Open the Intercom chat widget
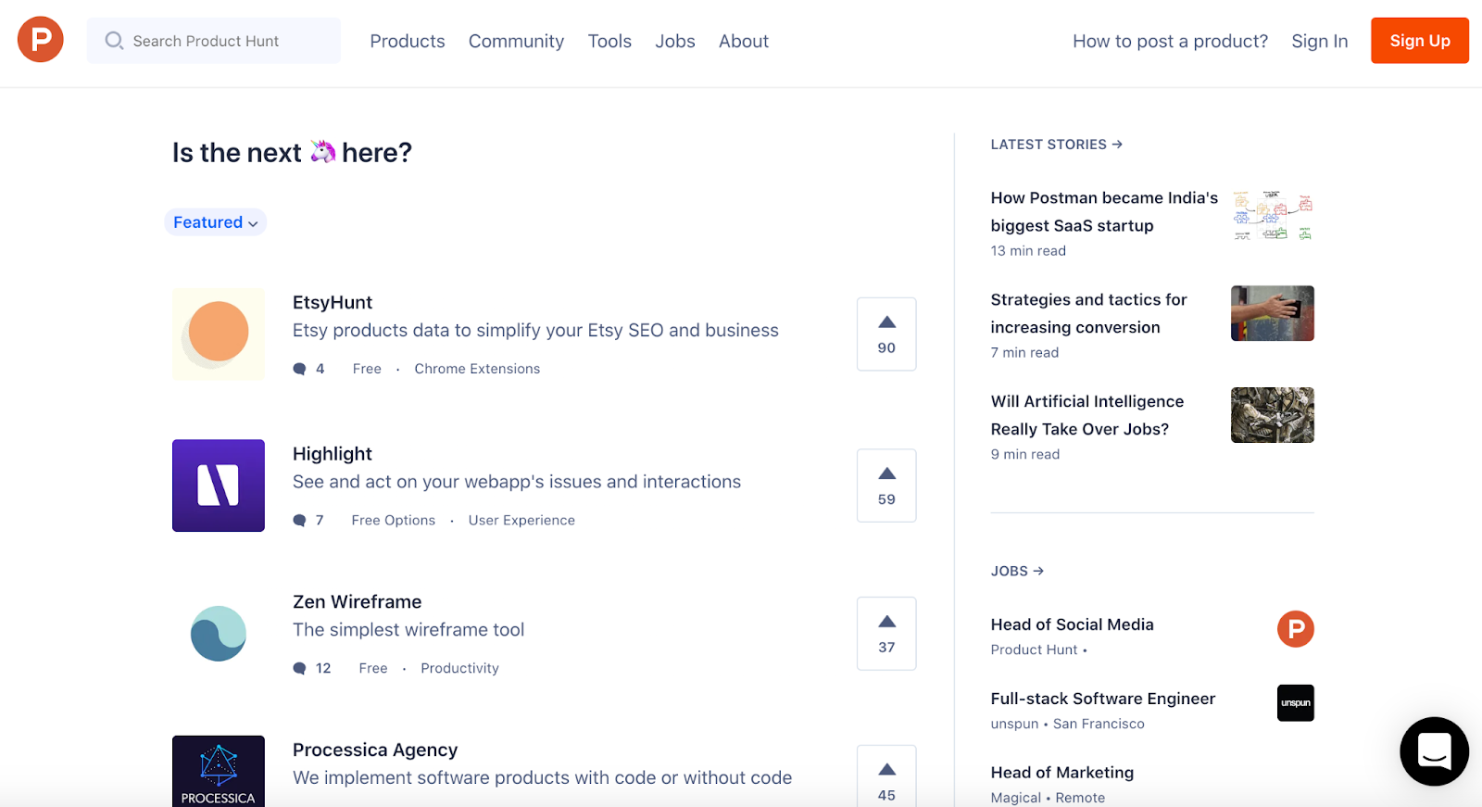This screenshot has height=807, width=1482. [1434, 750]
